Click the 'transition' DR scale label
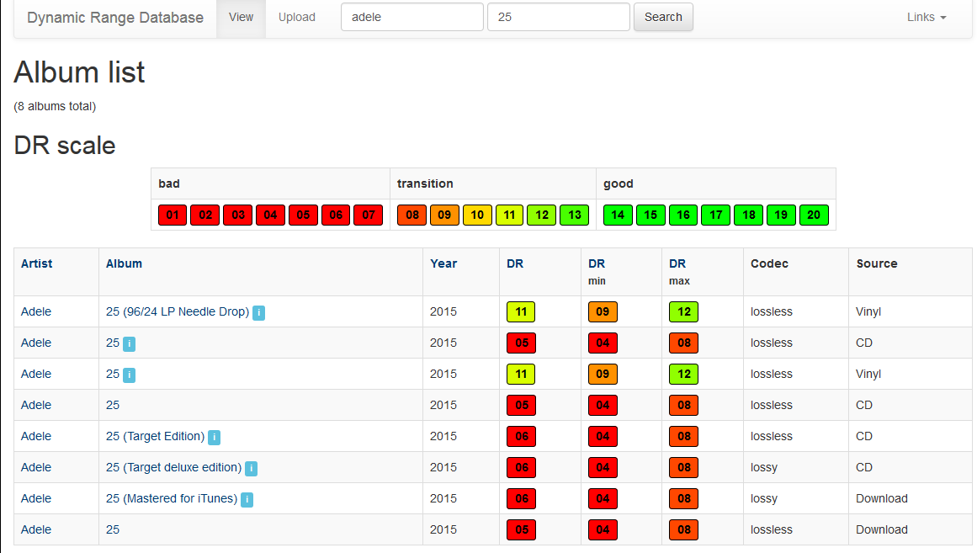977x553 pixels. [425, 184]
